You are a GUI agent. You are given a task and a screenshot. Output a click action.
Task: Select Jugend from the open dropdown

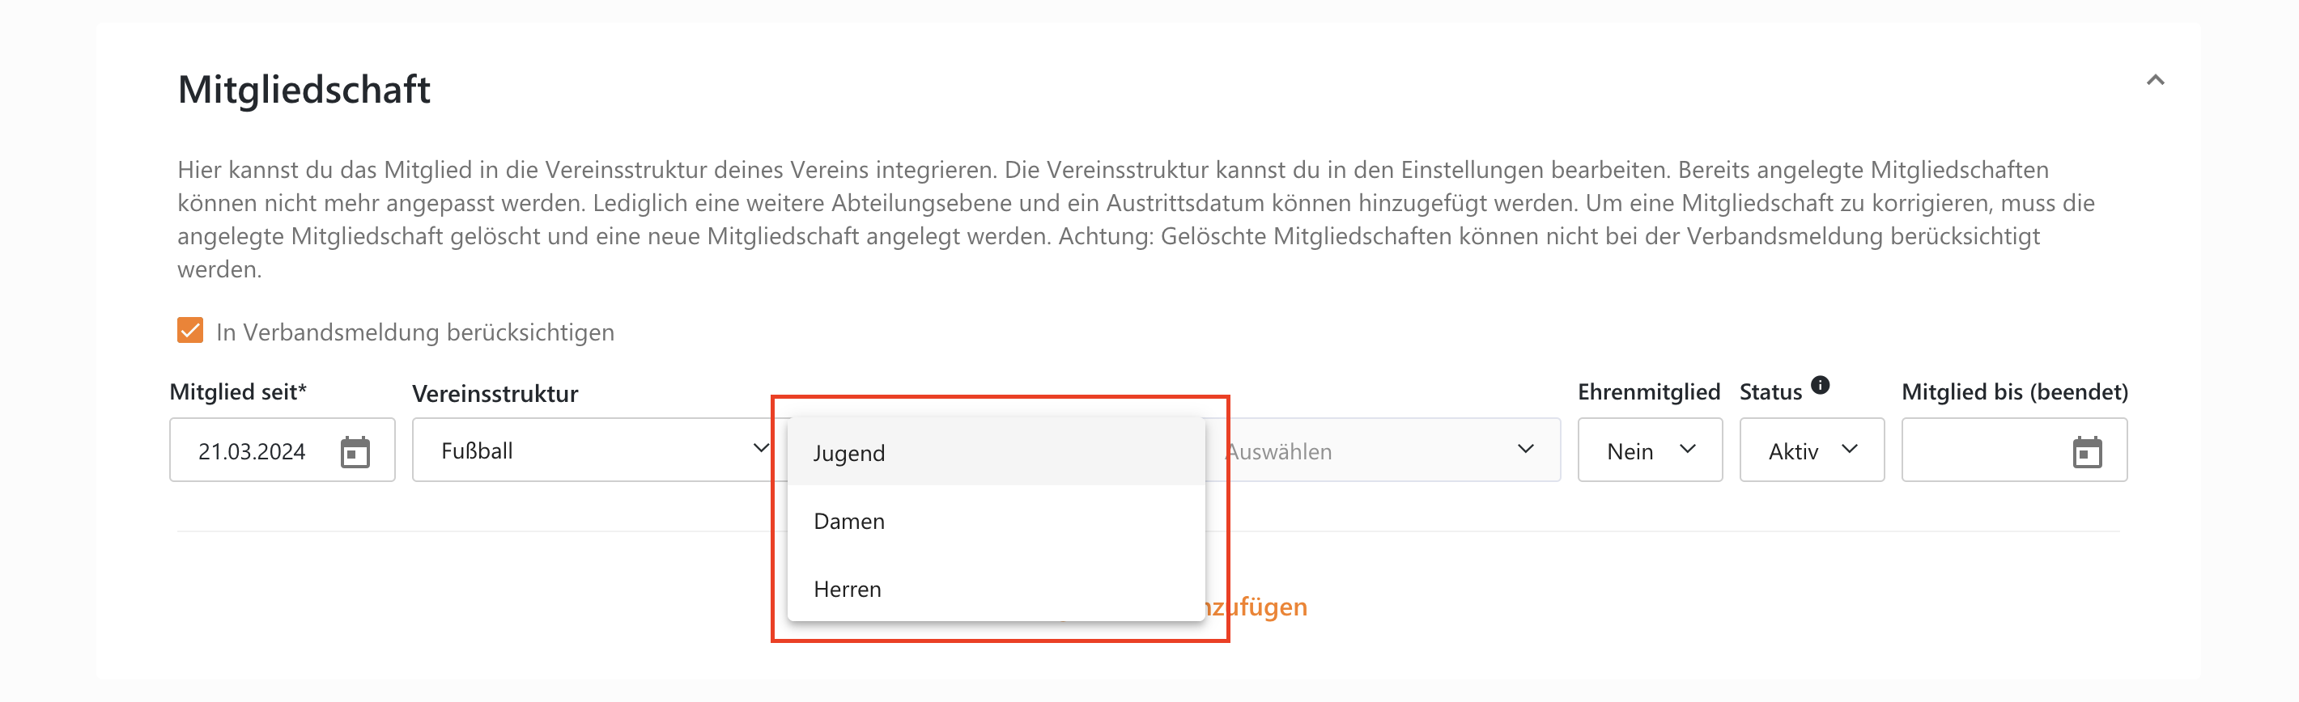click(x=848, y=452)
